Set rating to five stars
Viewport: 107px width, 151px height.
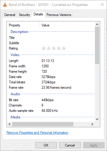(64, 48)
